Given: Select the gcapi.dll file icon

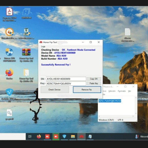Looking at the screenshot, I should point(9,113).
